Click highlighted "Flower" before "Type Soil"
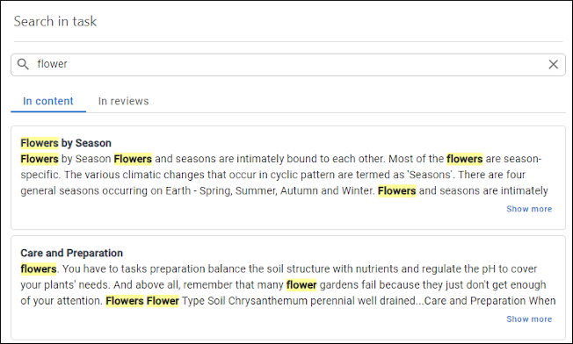 click(163, 301)
